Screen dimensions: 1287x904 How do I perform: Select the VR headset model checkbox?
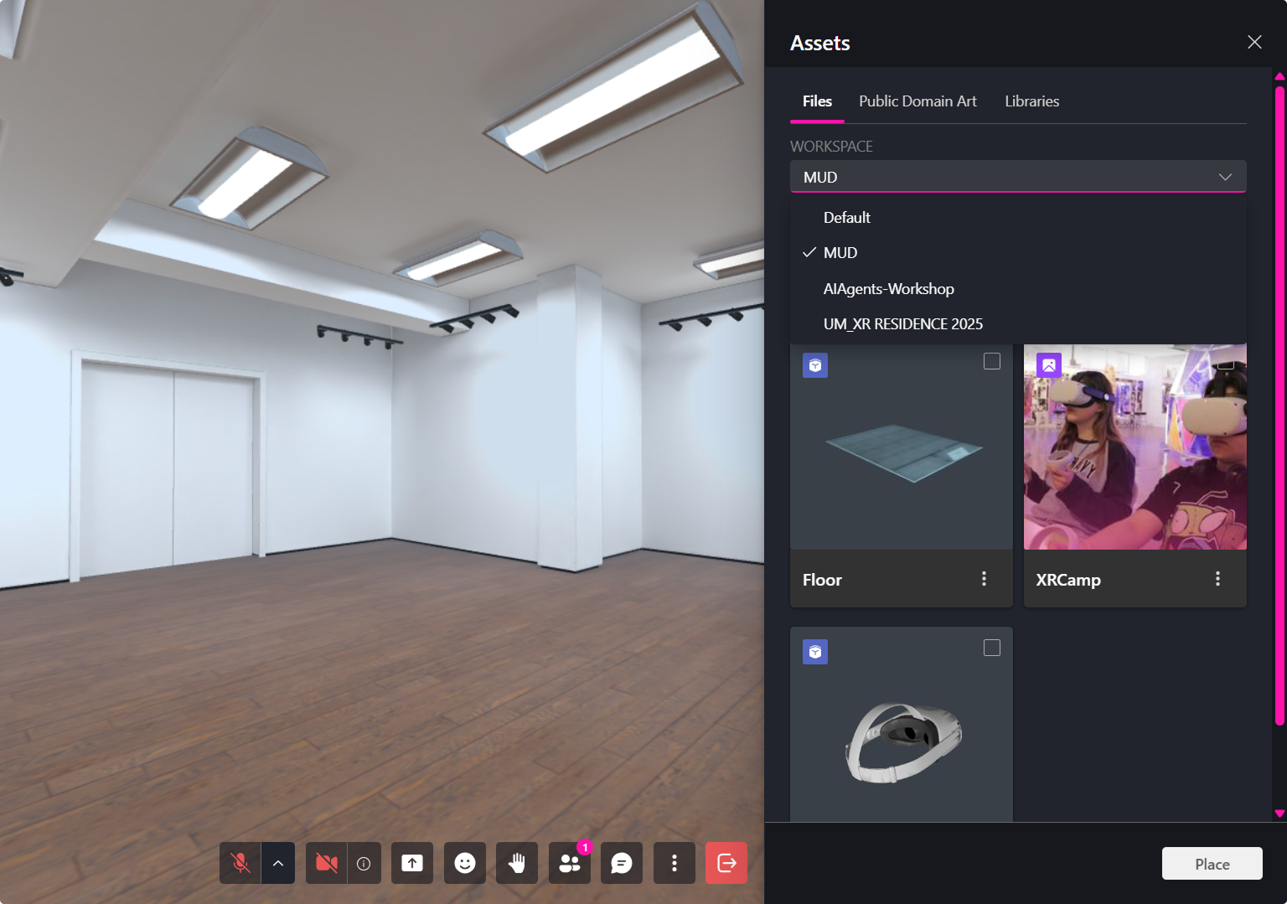tap(992, 648)
